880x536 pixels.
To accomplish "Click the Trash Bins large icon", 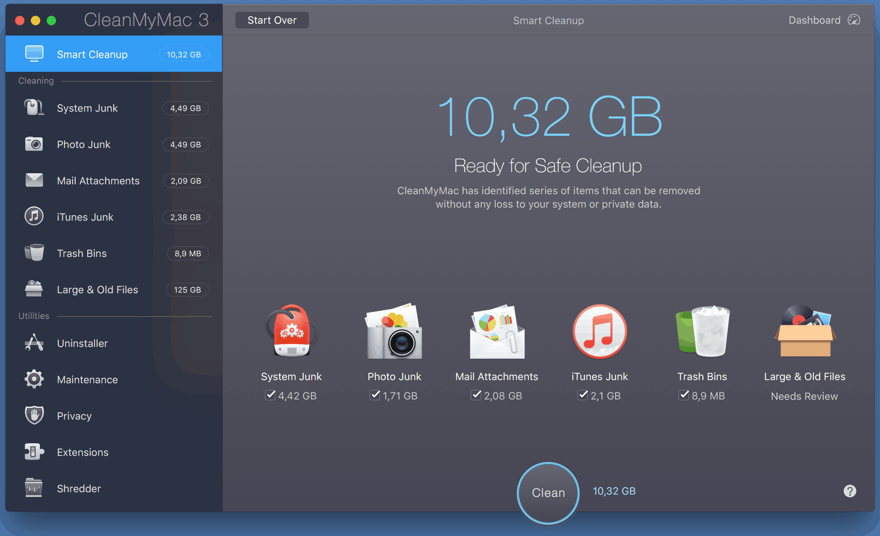I will click(x=702, y=332).
